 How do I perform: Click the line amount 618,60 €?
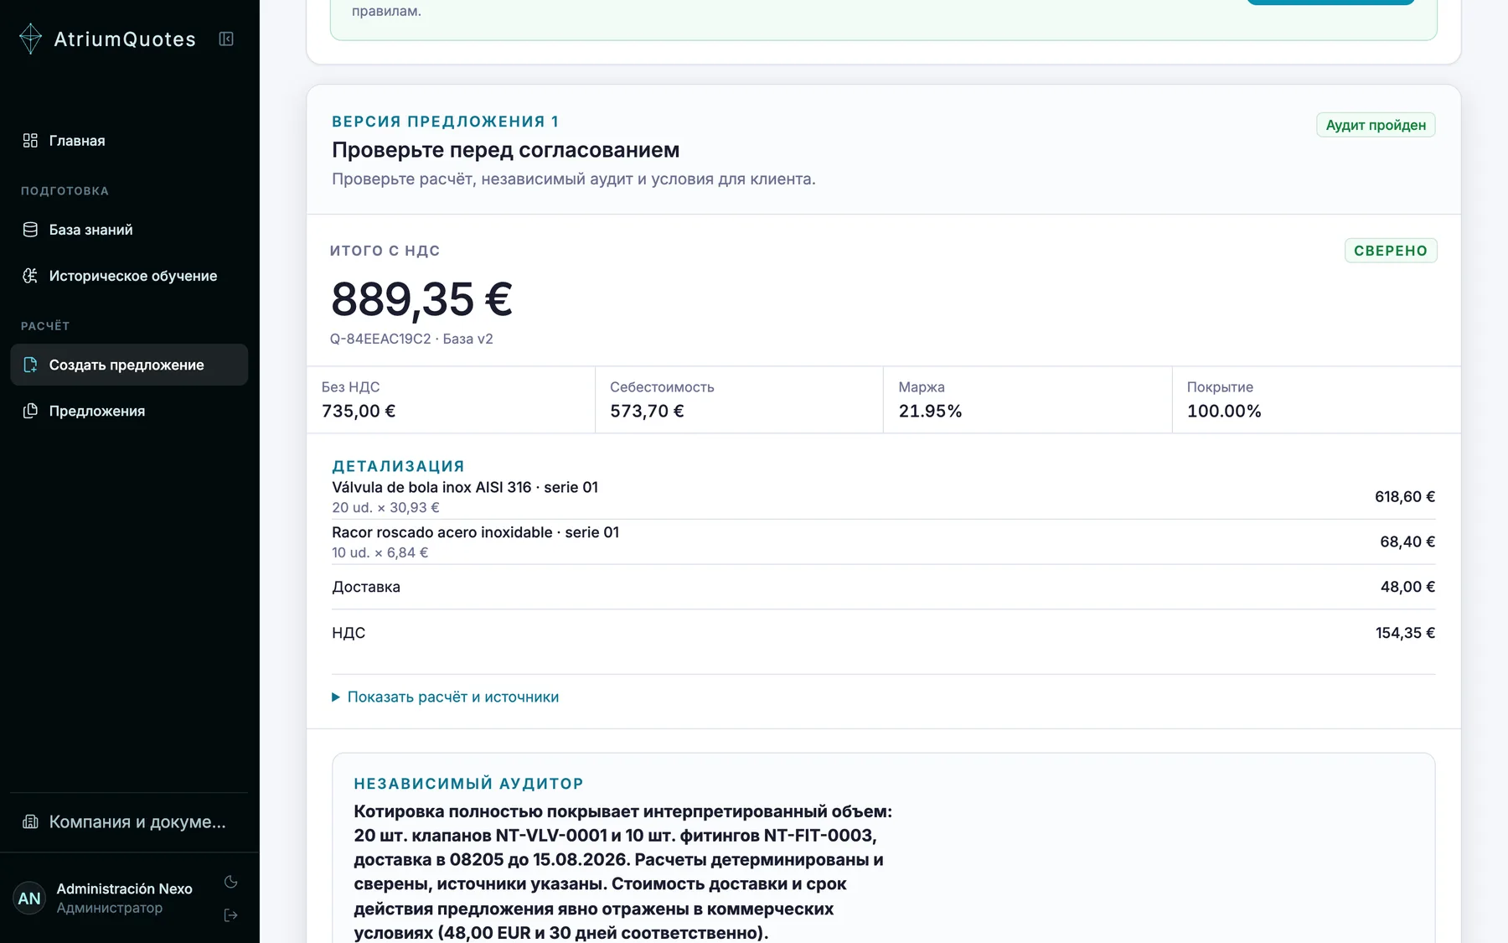(1405, 497)
